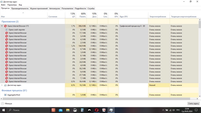This screenshot has width=201, height=113.
Task: Open the round white taskbar app icon
Action: [x=75, y=110]
